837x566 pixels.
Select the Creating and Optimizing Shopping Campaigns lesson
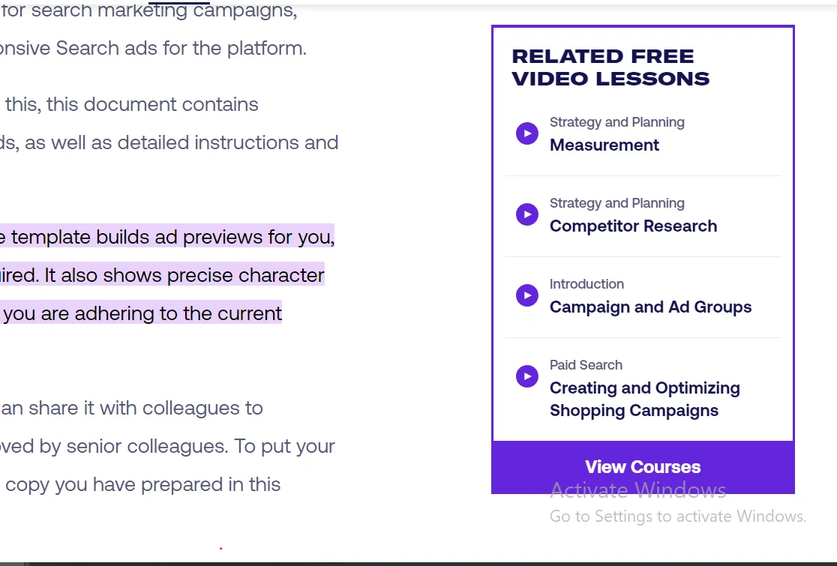pyautogui.click(x=644, y=398)
